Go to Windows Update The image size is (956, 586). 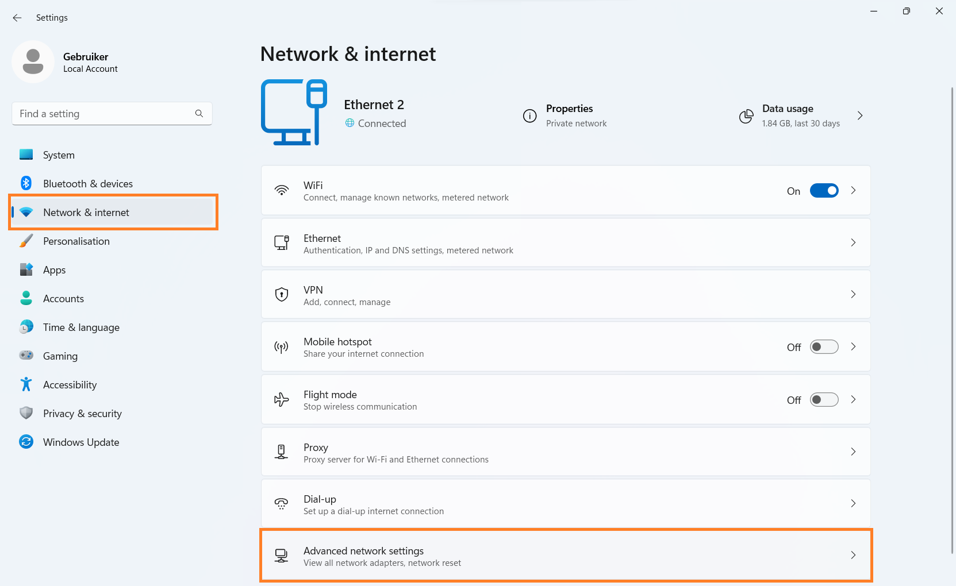tap(112, 442)
